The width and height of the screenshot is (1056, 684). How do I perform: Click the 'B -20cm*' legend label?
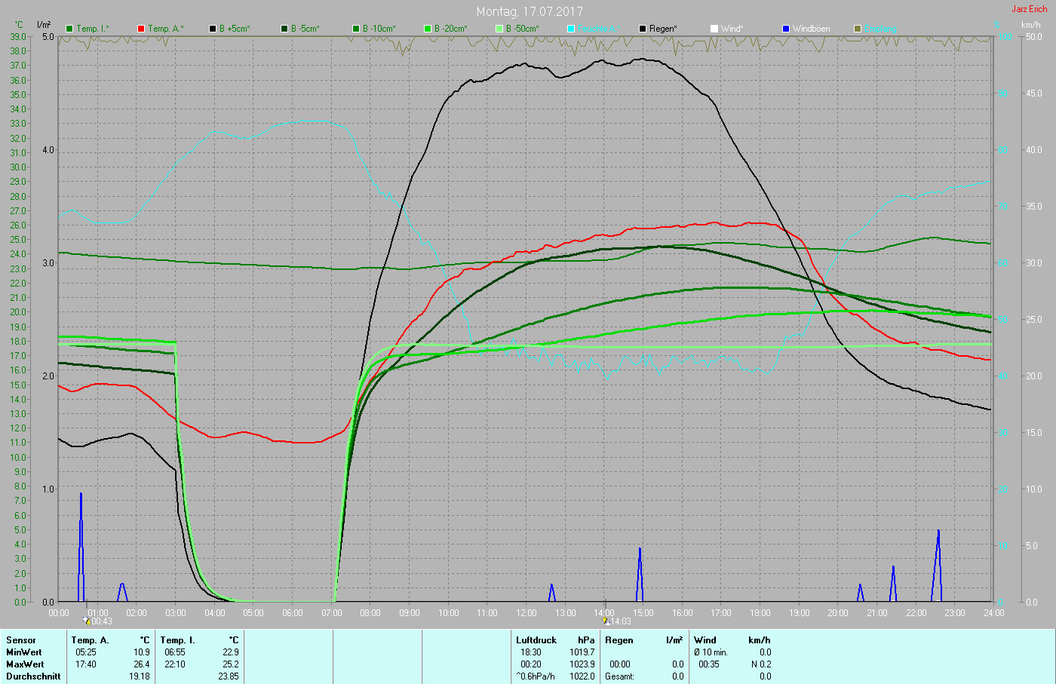point(450,29)
